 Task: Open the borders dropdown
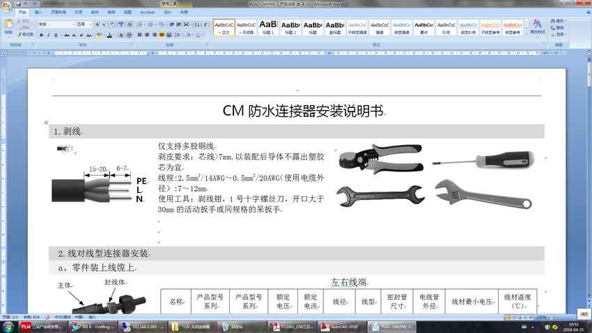tap(203, 35)
